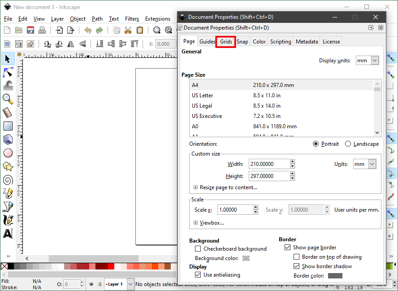Select the Node edit tool
The width and height of the screenshot is (398, 291).
pos(8,72)
